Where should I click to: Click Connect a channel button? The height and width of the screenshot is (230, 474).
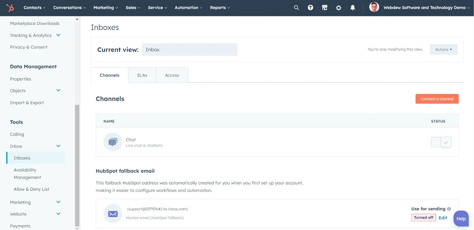(437, 99)
